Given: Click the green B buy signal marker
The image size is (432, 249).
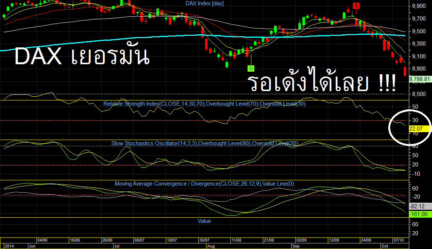Looking at the screenshot, I should [x=251, y=68].
